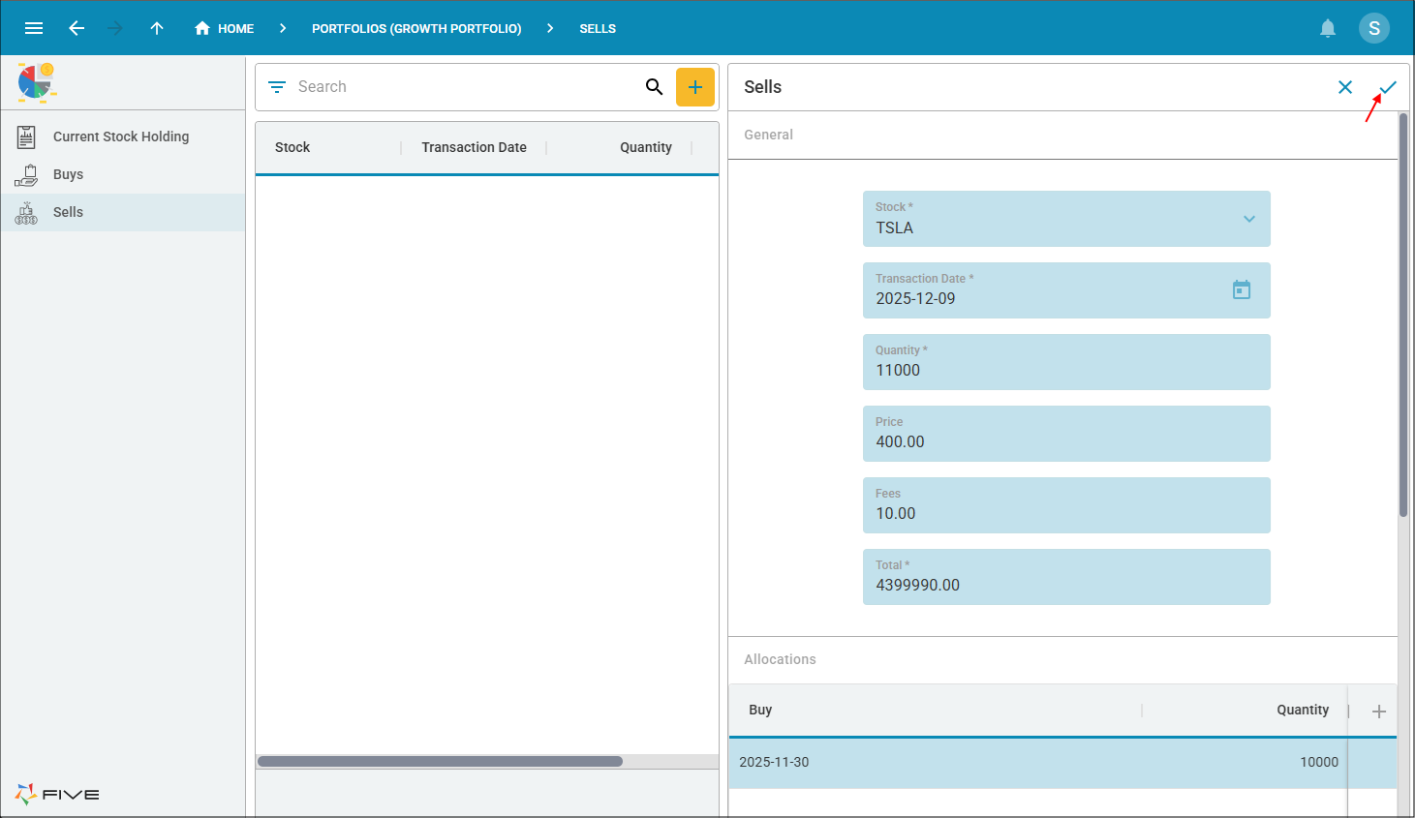Click the up arrow navigation icon
This screenshot has height=818, width=1415.
coord(157,28)
